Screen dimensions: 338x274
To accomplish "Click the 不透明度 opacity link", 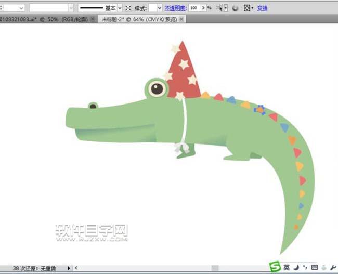I will [x=176, y=8].
